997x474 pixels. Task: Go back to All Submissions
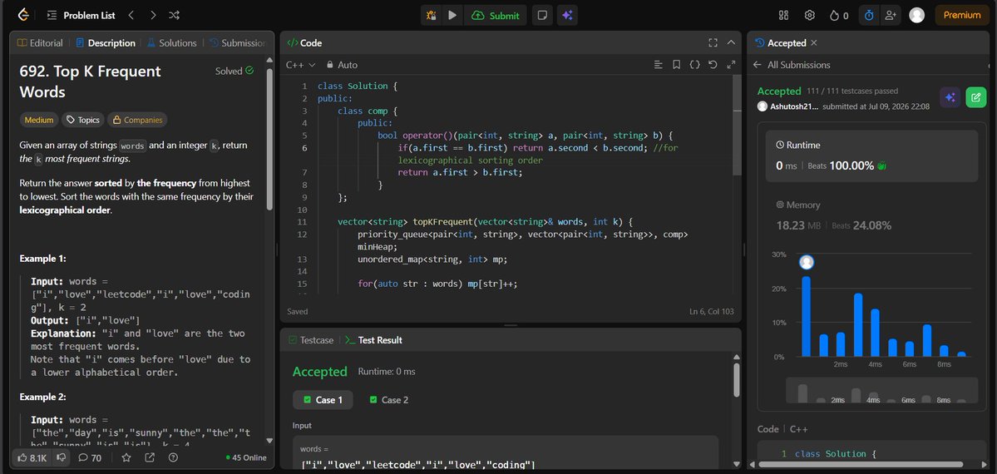tap(792, 65)
